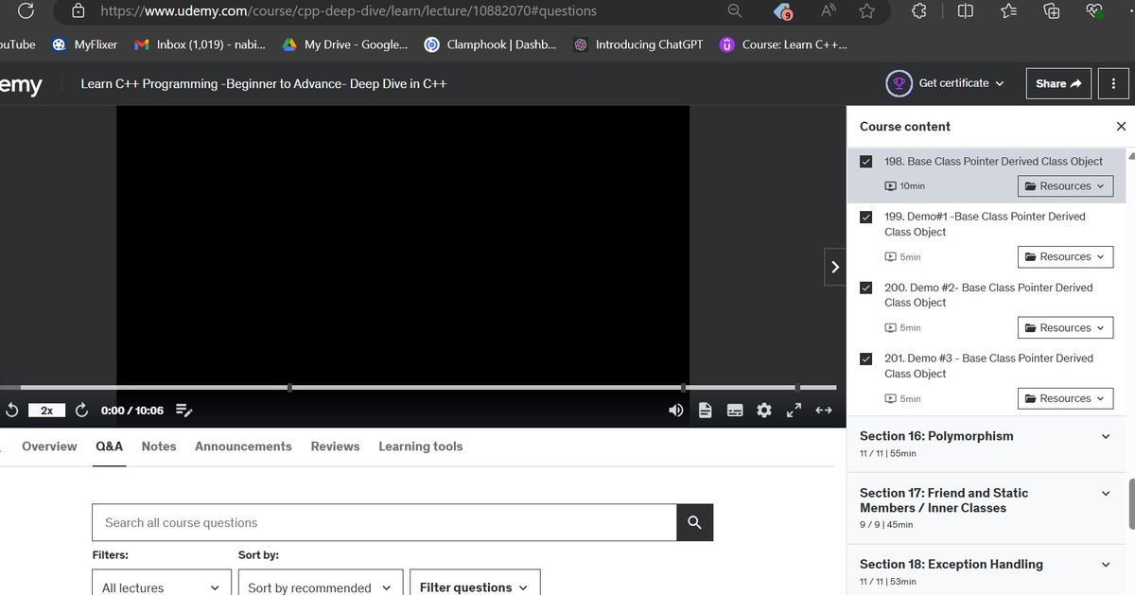Click the Share button

point(1058,83)
